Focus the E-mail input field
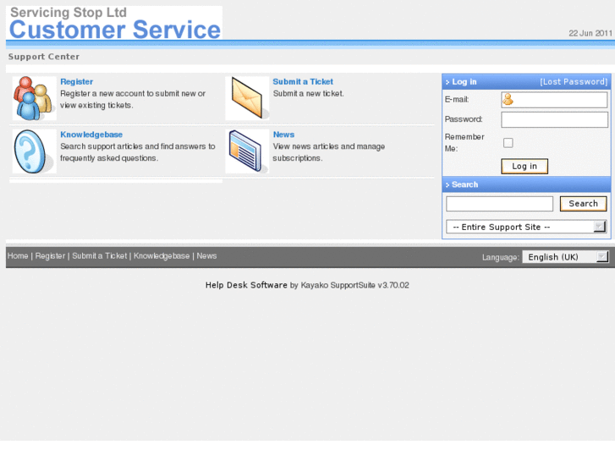Screen dimensions: 615x461 click(x=554, y=100)
